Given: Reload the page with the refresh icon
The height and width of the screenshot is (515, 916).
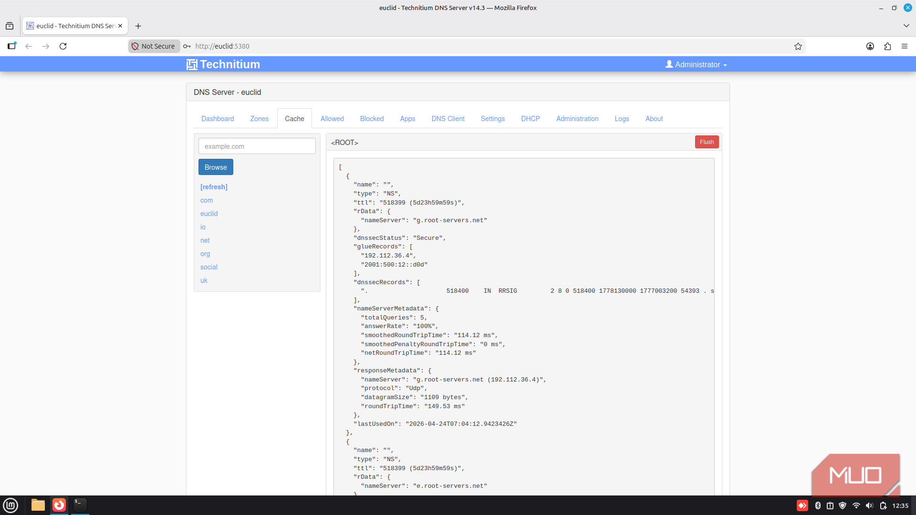Looking at the screenshot, I should click(x=63, y=46).
